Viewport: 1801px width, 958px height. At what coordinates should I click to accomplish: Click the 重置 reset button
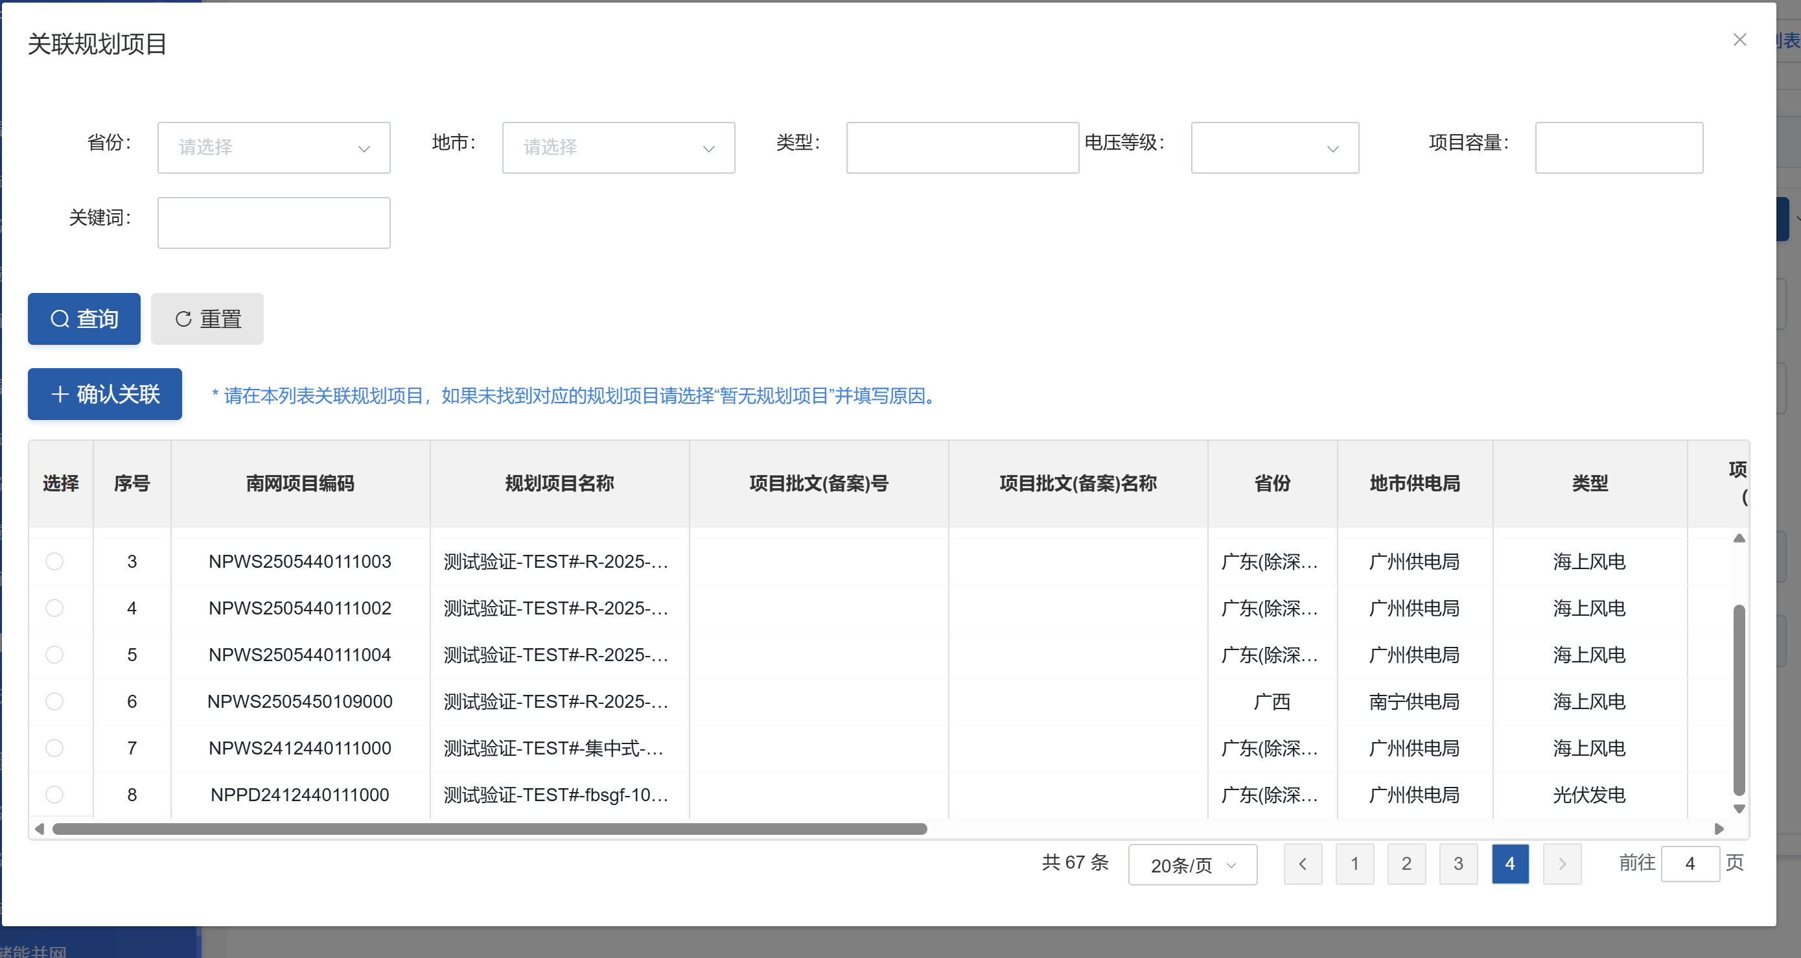pos(207,319)
